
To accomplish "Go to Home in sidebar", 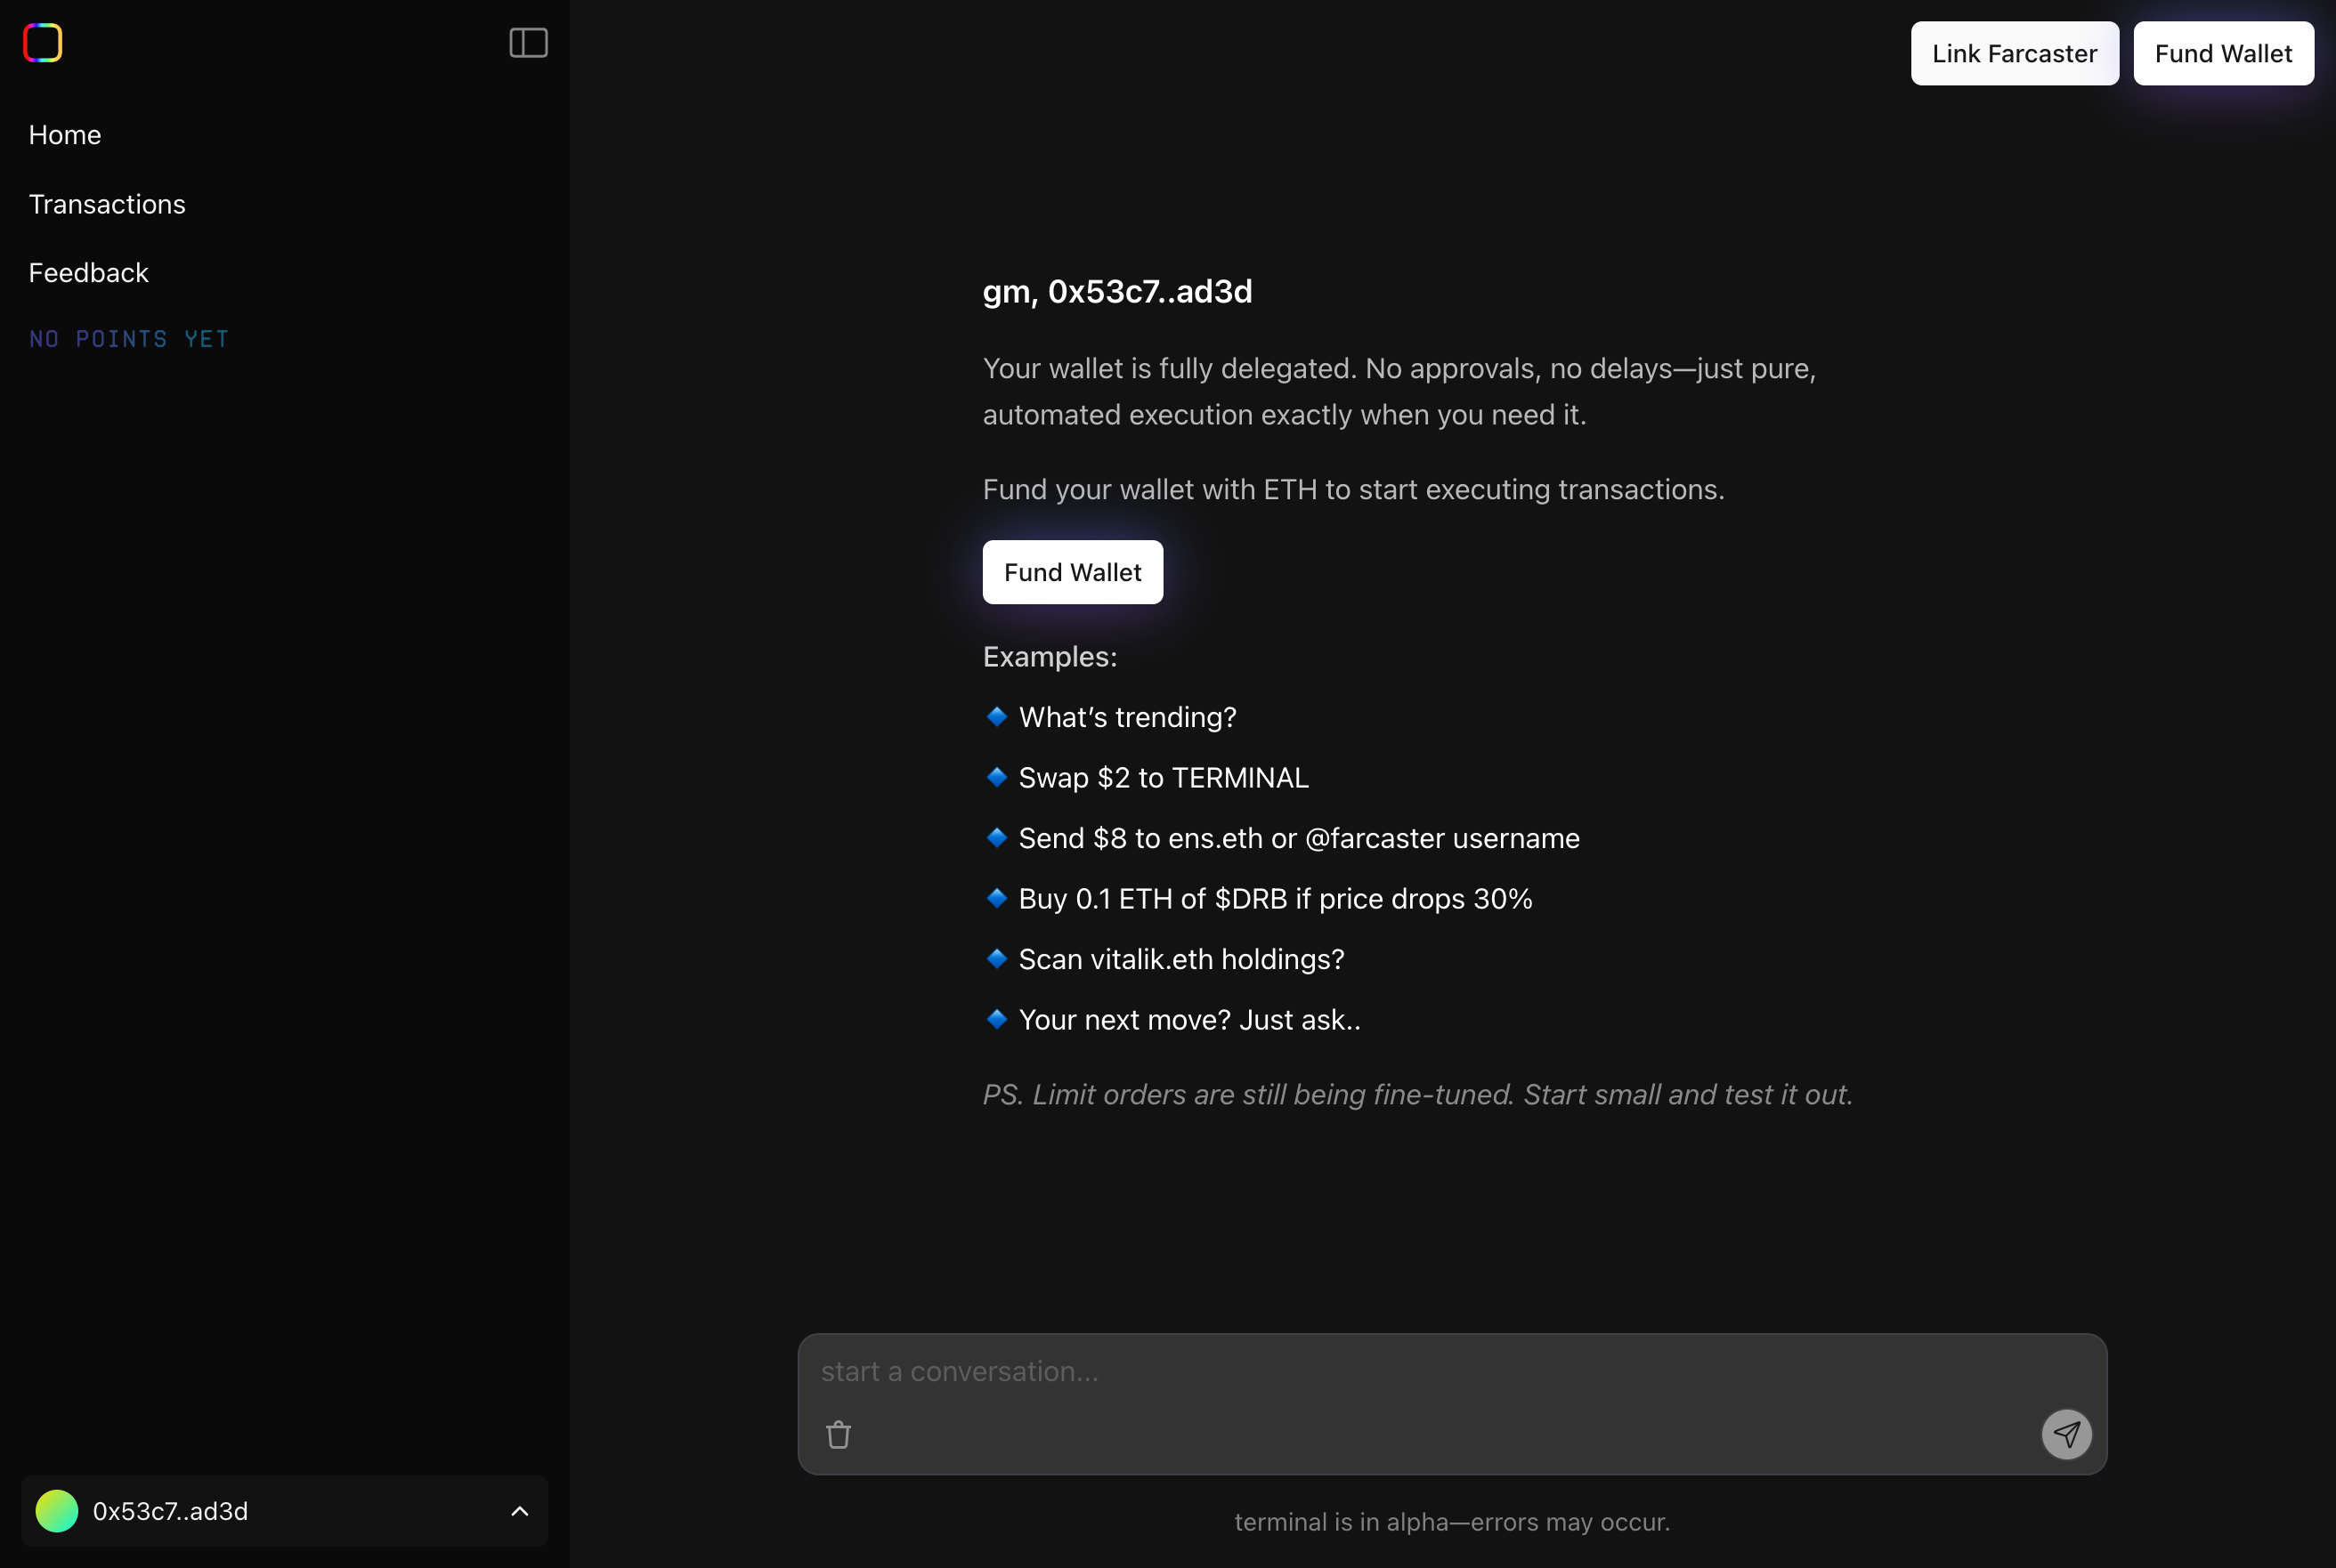I will 65,135.
